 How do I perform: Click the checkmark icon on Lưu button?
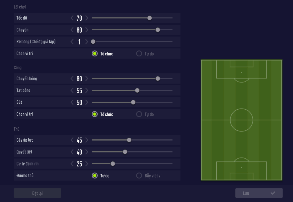[x=273, y=193]
